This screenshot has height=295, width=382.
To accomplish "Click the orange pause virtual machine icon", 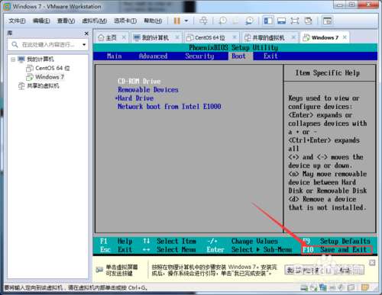I will pyautogui.click(x=177, y=21).
